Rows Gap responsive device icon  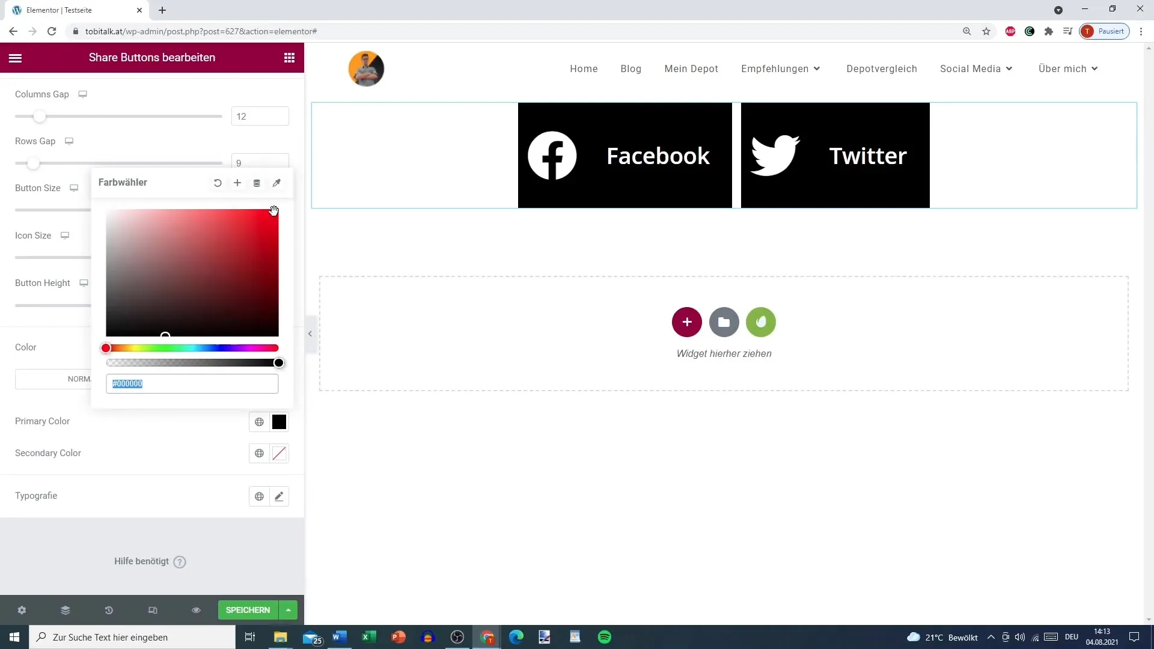pos(69,141)
